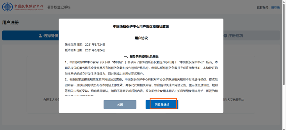The height and width of the screenshot is (130, 286).
Task: Click the 版本更新日期：2021年6月24日 line
Action: (85, 50)
